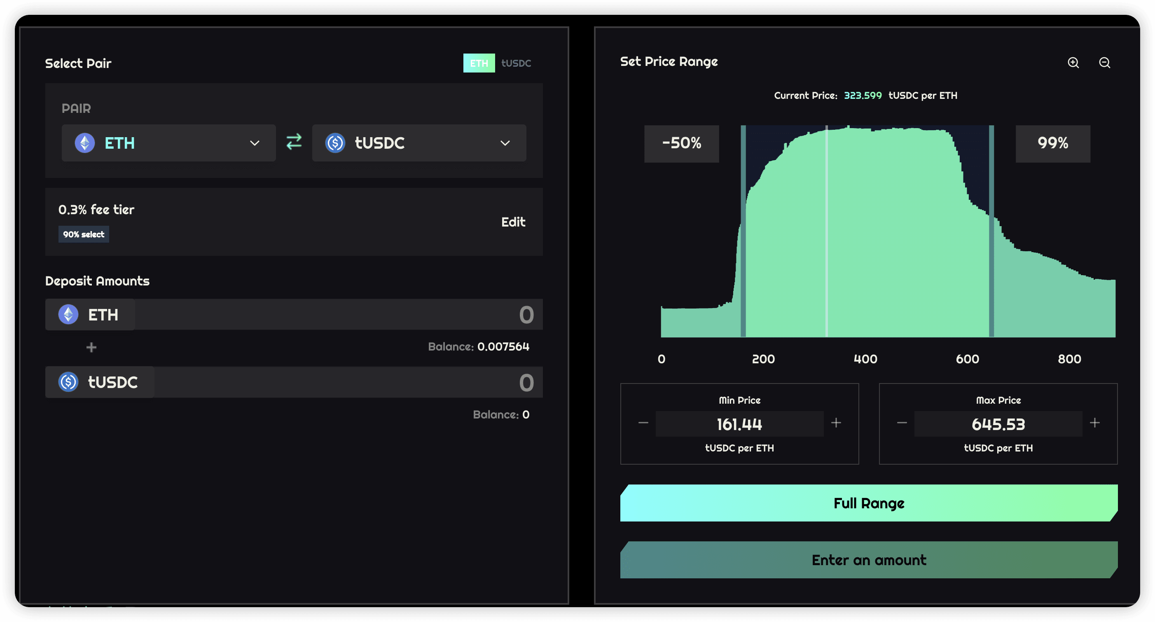Open the ETH token dropdown
1155x622 pixels.
pyautogui.click(x=254, y=143)
